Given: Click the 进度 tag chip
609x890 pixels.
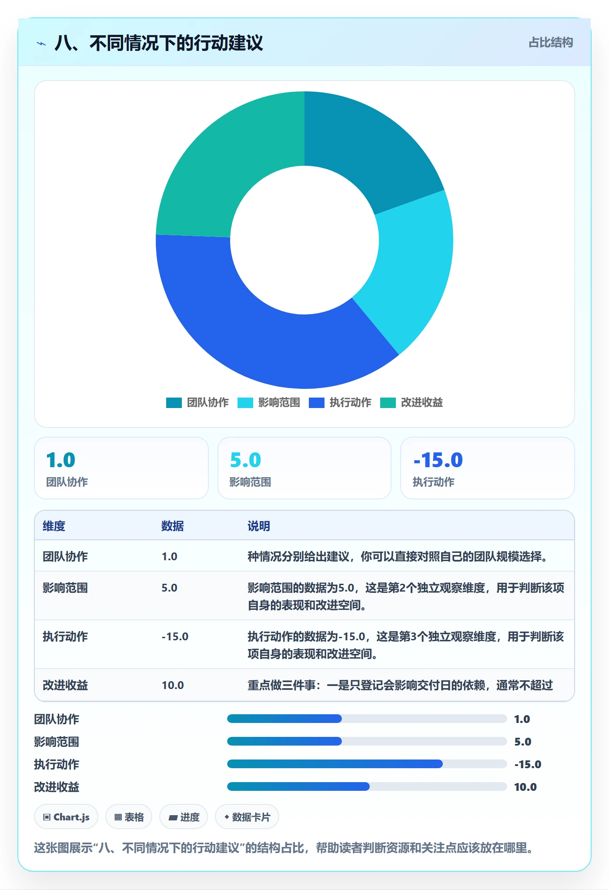Looking at the screenshot, I should click(184, 817).
